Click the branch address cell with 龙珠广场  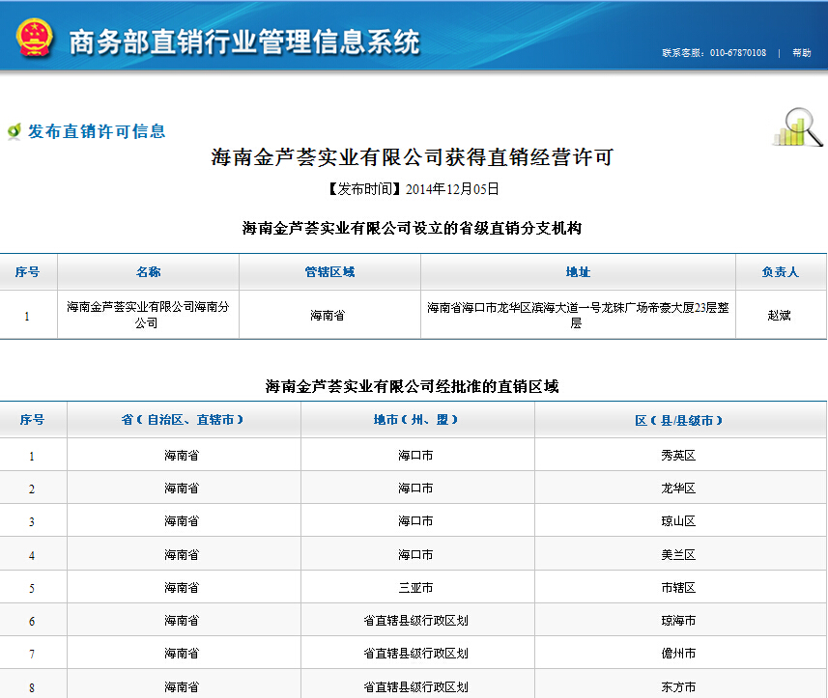coord(578,315)
